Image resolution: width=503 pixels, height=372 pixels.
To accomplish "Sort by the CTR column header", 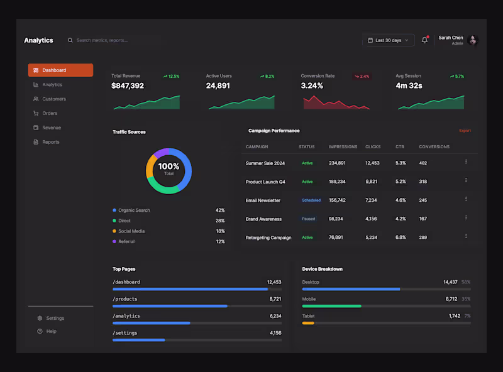I will coord(400,147).
